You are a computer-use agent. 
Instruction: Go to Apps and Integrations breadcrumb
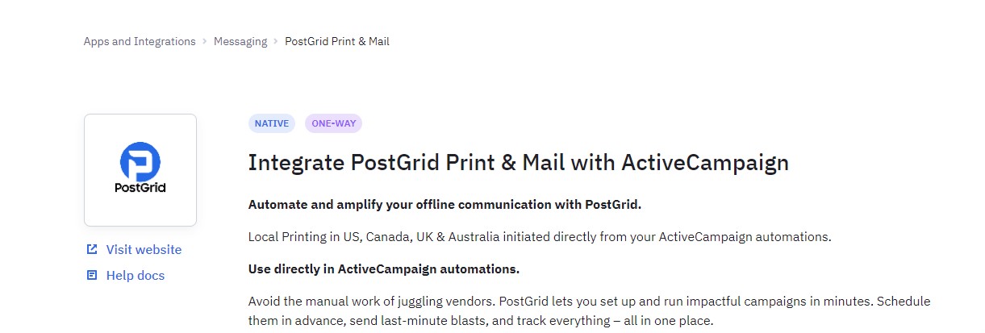(x=140, y=41)
